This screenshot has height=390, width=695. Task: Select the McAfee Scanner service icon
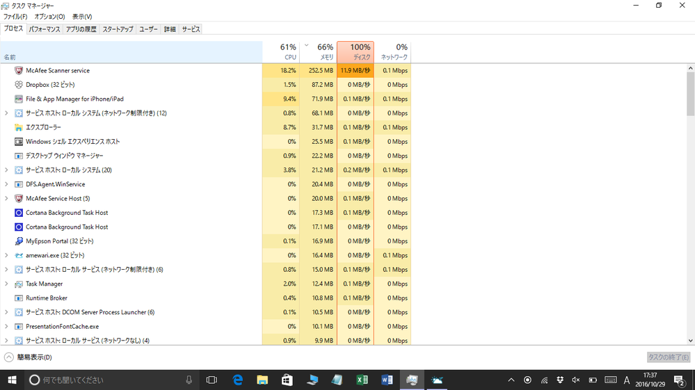point(19,70)
